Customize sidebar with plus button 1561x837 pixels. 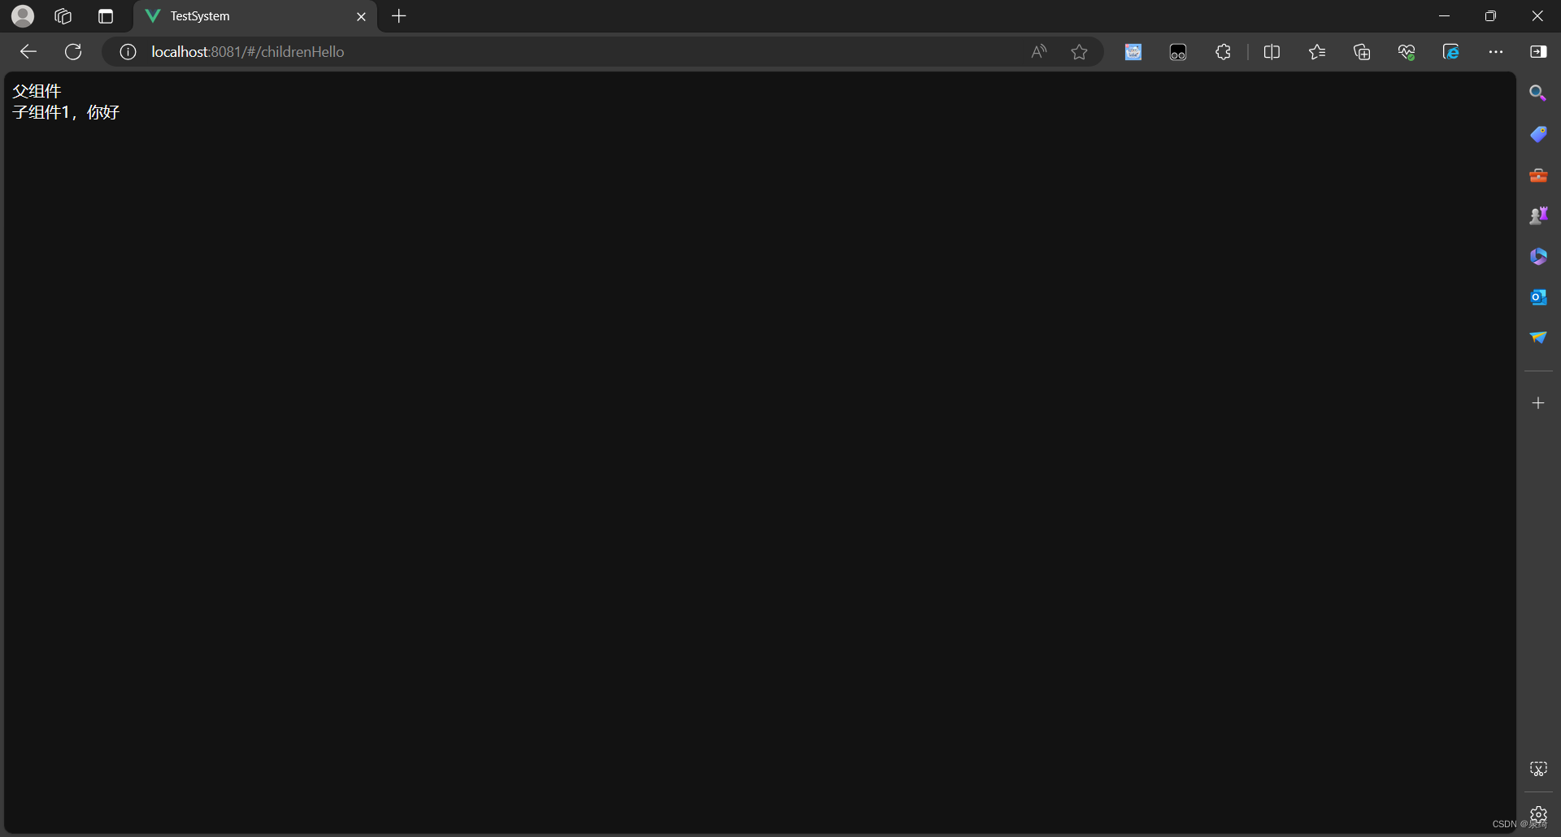click(x=1538, y=403)
